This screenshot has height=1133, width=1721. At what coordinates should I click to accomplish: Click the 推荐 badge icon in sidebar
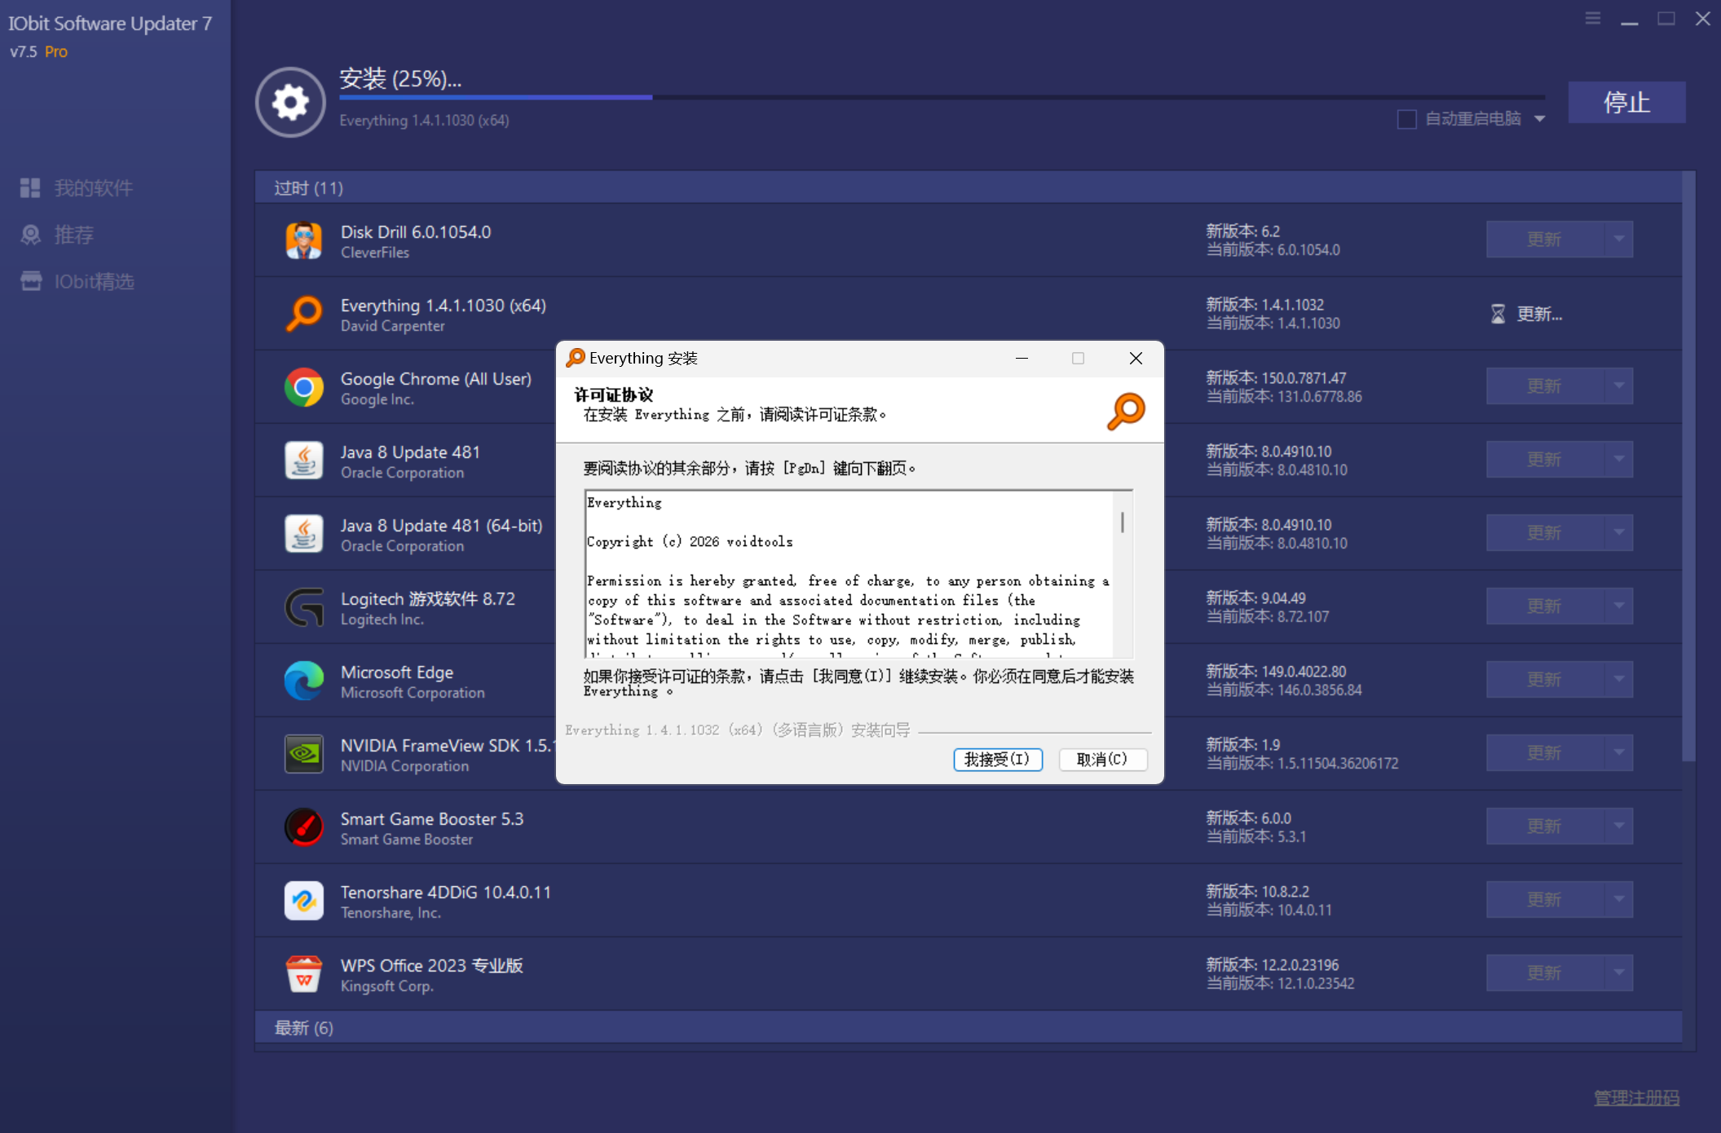tap(30, 235)
